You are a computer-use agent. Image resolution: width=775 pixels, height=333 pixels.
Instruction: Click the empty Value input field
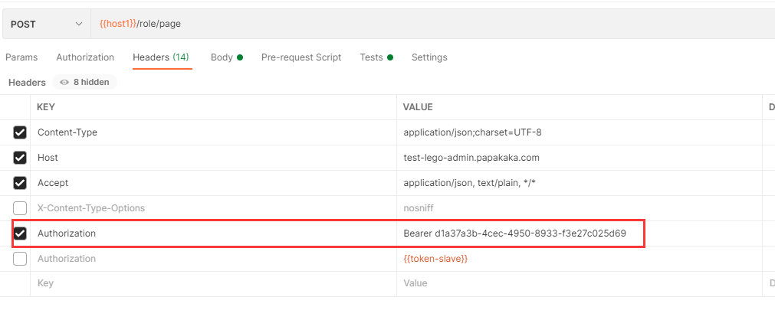point(580,284)
